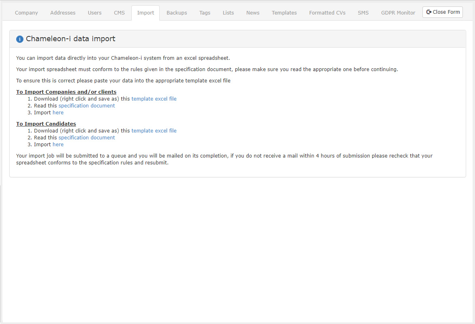Click the sentence starting 'You can import data directly'

[x=123, y=58]
